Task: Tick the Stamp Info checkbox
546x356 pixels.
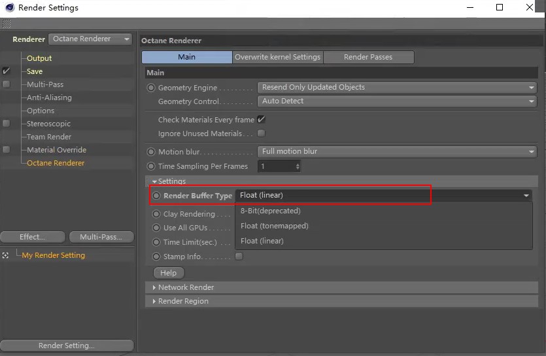Action: (239, 257)
